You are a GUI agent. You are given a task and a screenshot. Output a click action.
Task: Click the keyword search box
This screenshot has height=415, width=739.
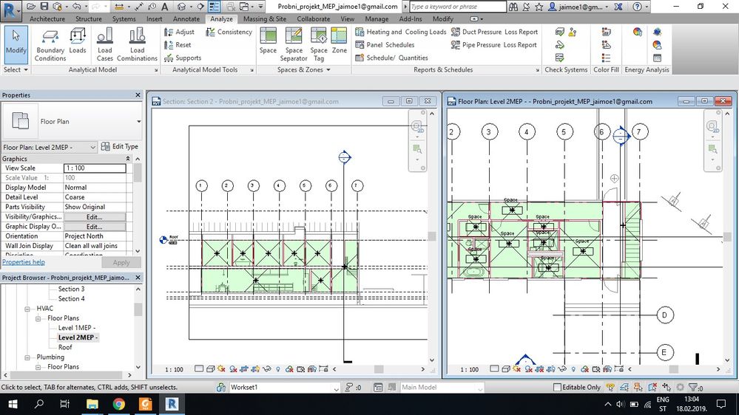coord(457,7)
